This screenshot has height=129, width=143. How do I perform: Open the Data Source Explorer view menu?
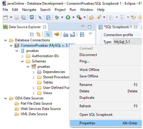pos(90,34)
